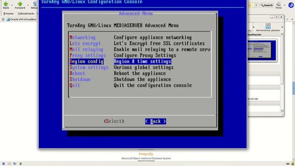Screen dimensions: 295x166
Task: Click the online/offline status icon at bottom right
Action: tap(288, 164)
